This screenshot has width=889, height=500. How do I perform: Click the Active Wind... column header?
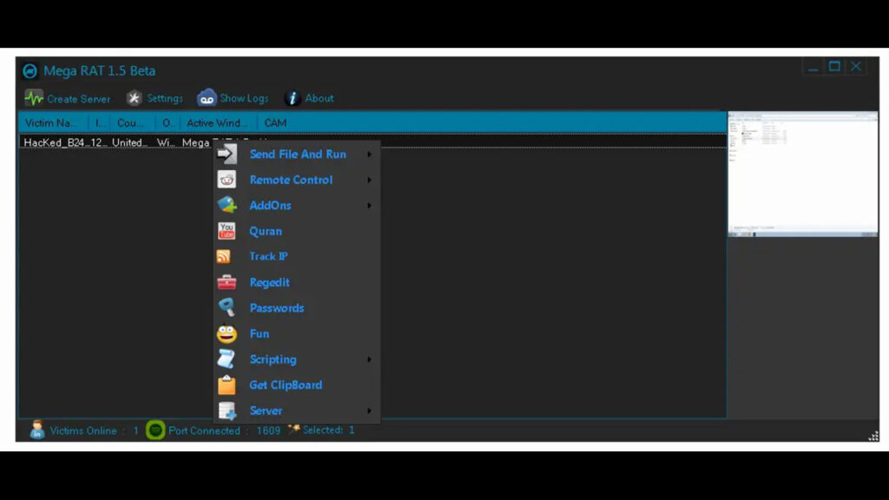coord(218,123)
